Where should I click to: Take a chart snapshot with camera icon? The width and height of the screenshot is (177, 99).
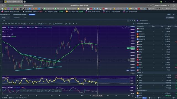[x=134, y=24]
